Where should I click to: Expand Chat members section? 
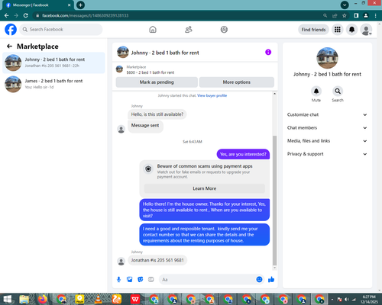327,128
